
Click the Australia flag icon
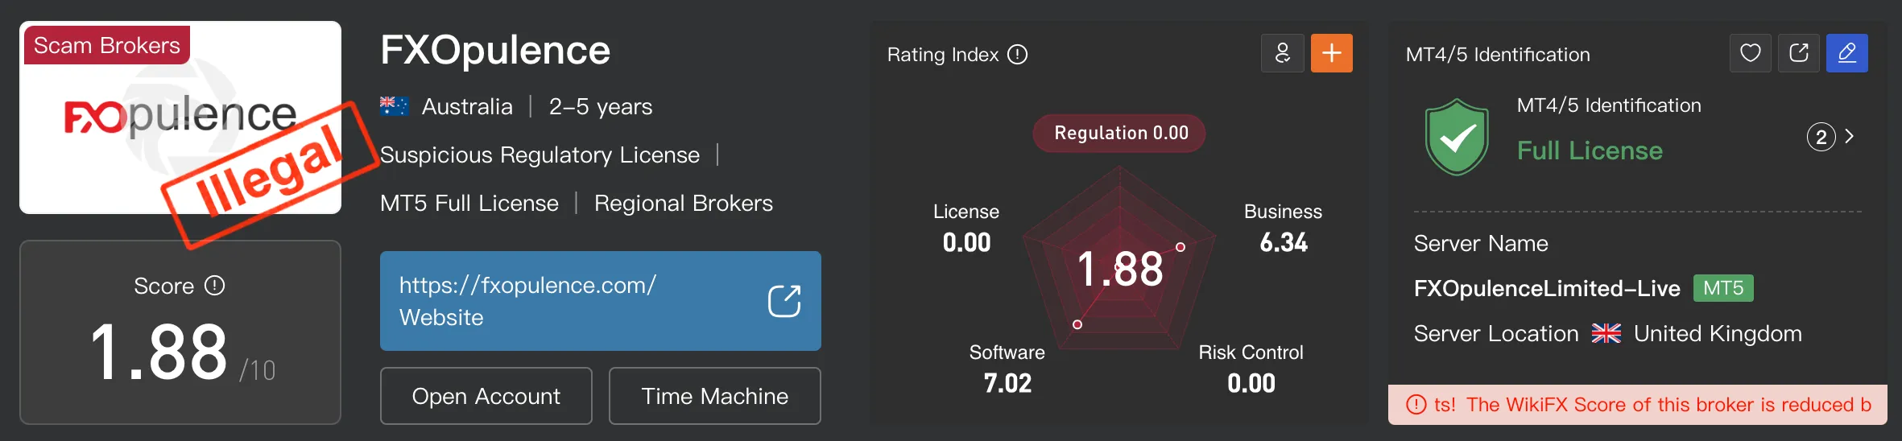click(x=395, y=106)
